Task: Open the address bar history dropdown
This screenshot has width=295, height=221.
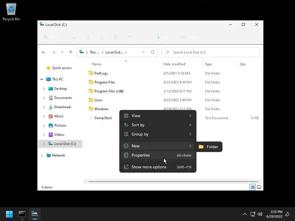Action: [143, 52]
